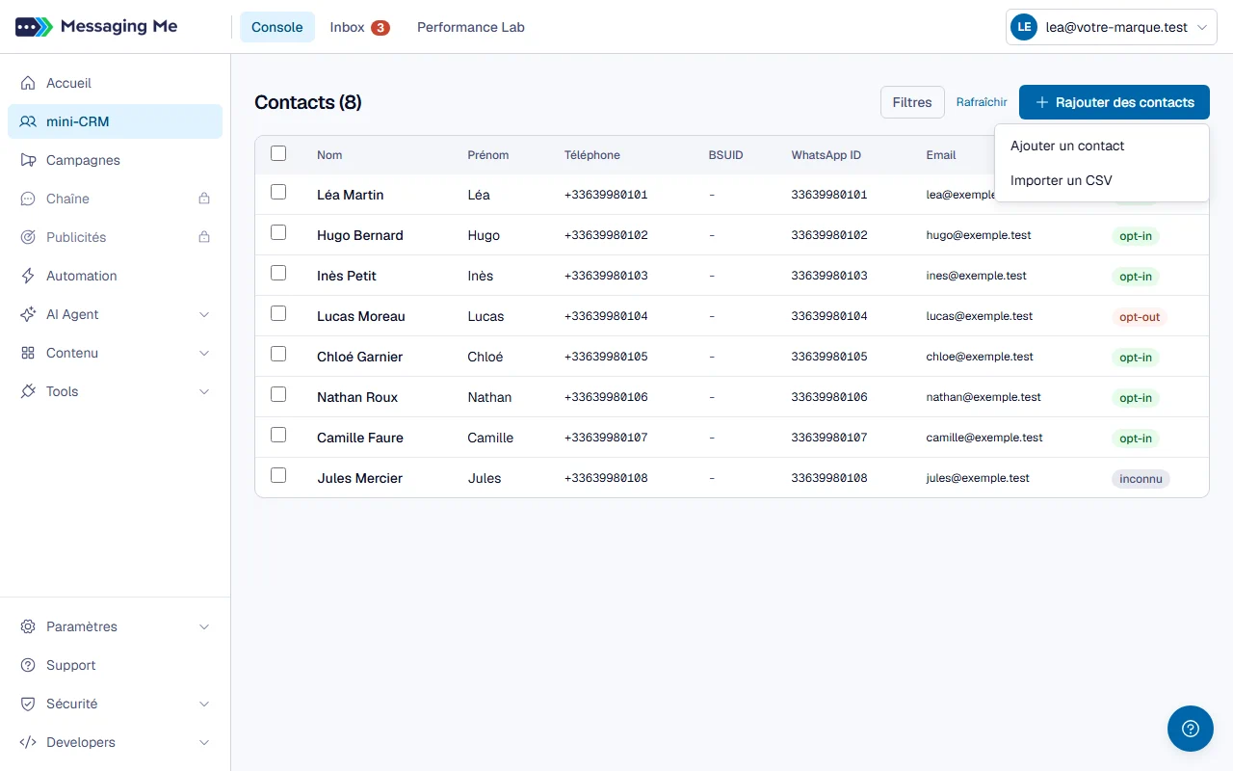Check the box next to Jules Mercier

pyautogui.click(x=278, y=475)
